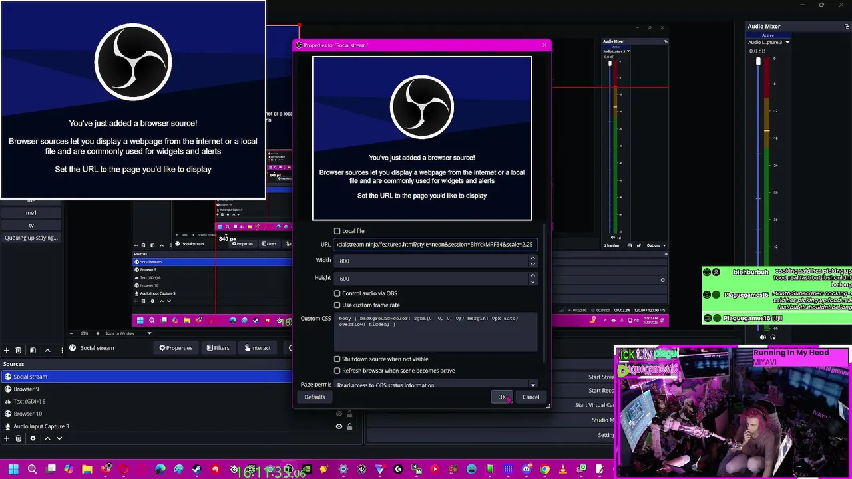Open source properties gear icon in Sources toolbar
This screenshot has width=852, height=479.
click(x=33, y=438)
